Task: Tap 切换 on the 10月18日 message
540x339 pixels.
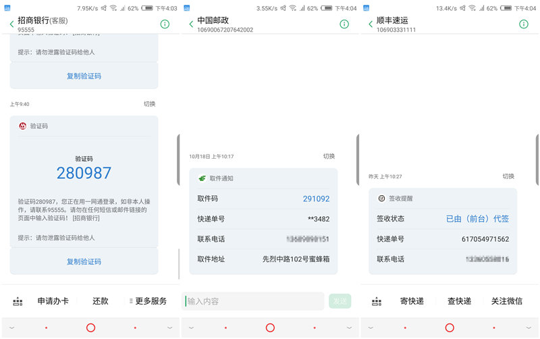Action: pos(329,157)
